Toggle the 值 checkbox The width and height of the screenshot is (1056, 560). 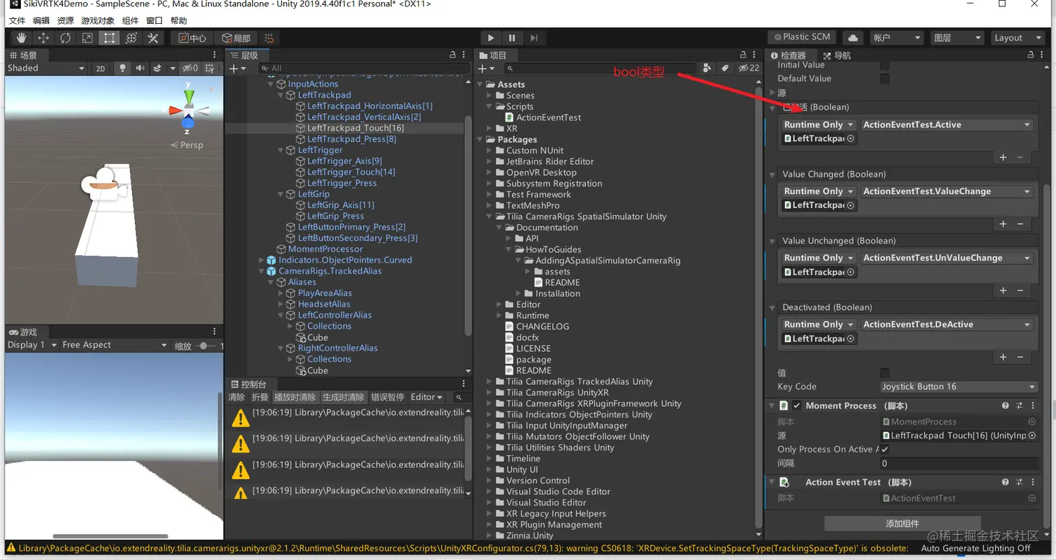point(885,373)
